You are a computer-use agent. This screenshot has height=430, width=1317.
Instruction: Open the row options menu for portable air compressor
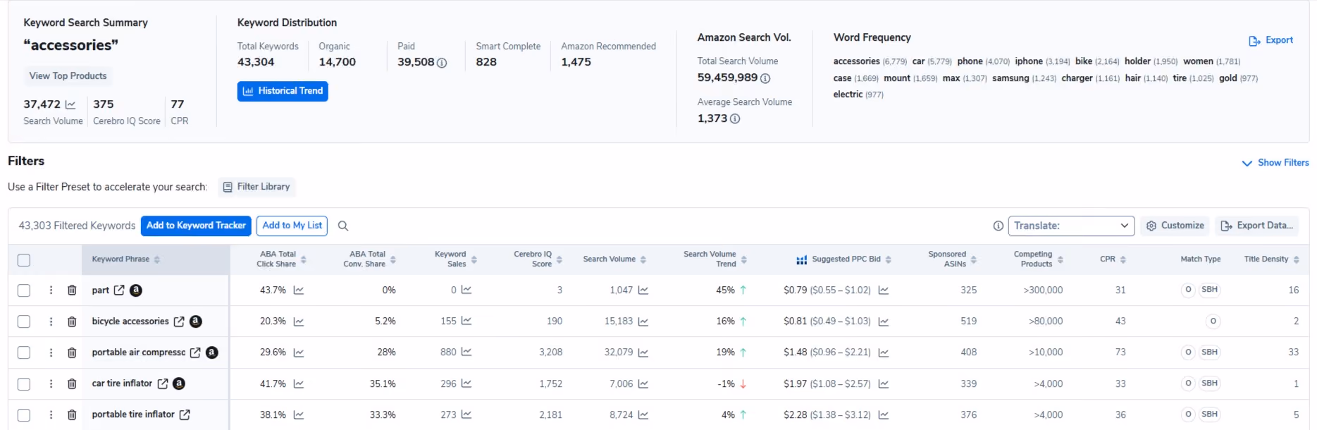pyautogui.click(x=51, y=352)
